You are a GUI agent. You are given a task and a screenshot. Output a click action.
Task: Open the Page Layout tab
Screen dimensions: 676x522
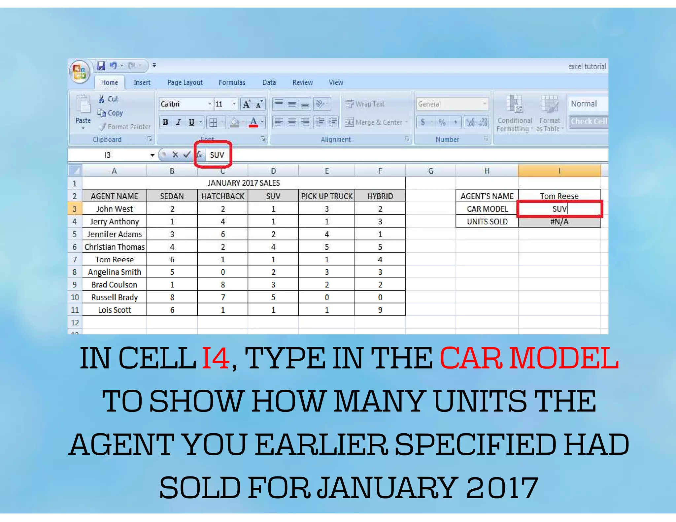point(185,82)
